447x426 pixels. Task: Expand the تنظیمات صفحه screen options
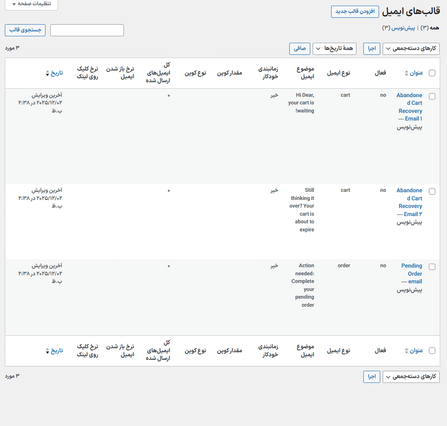click(x=31, y=4)
